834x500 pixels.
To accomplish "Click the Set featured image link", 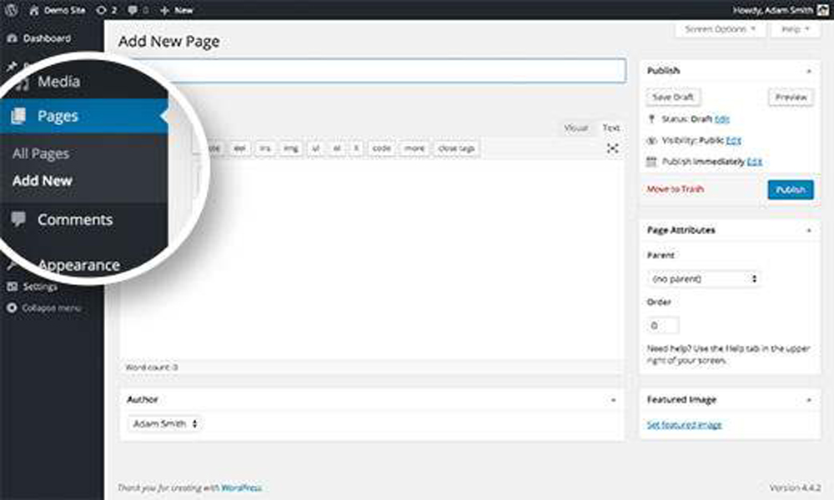I will (684, 425).
